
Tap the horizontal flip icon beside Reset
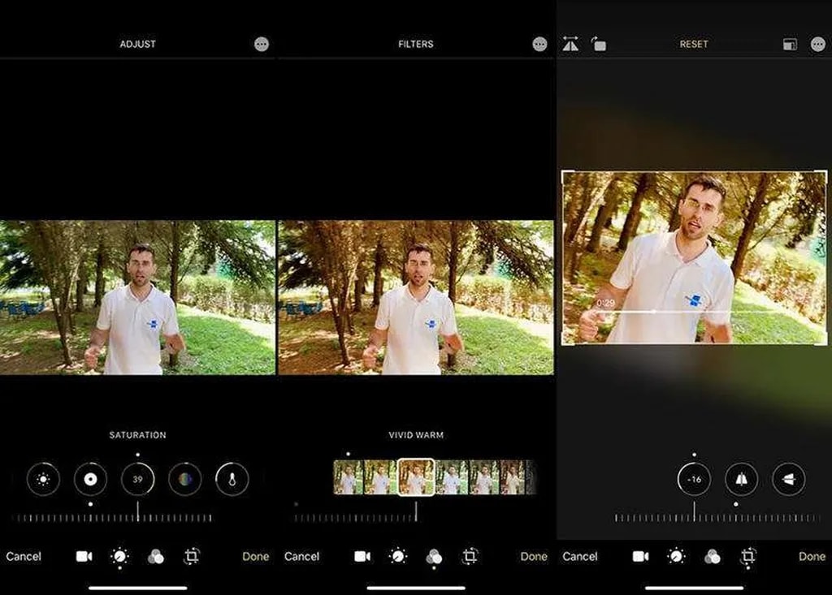coord(570,45)
